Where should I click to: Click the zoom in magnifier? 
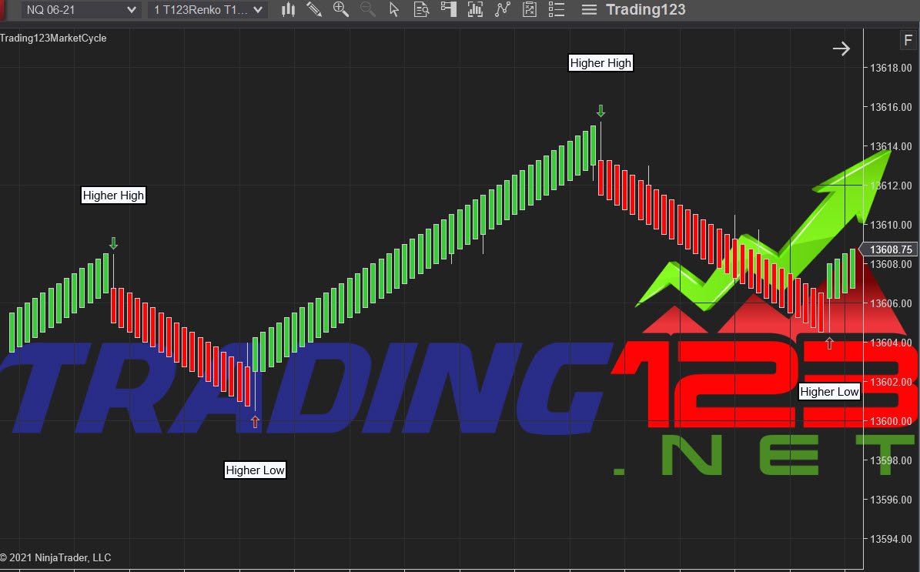341,9
